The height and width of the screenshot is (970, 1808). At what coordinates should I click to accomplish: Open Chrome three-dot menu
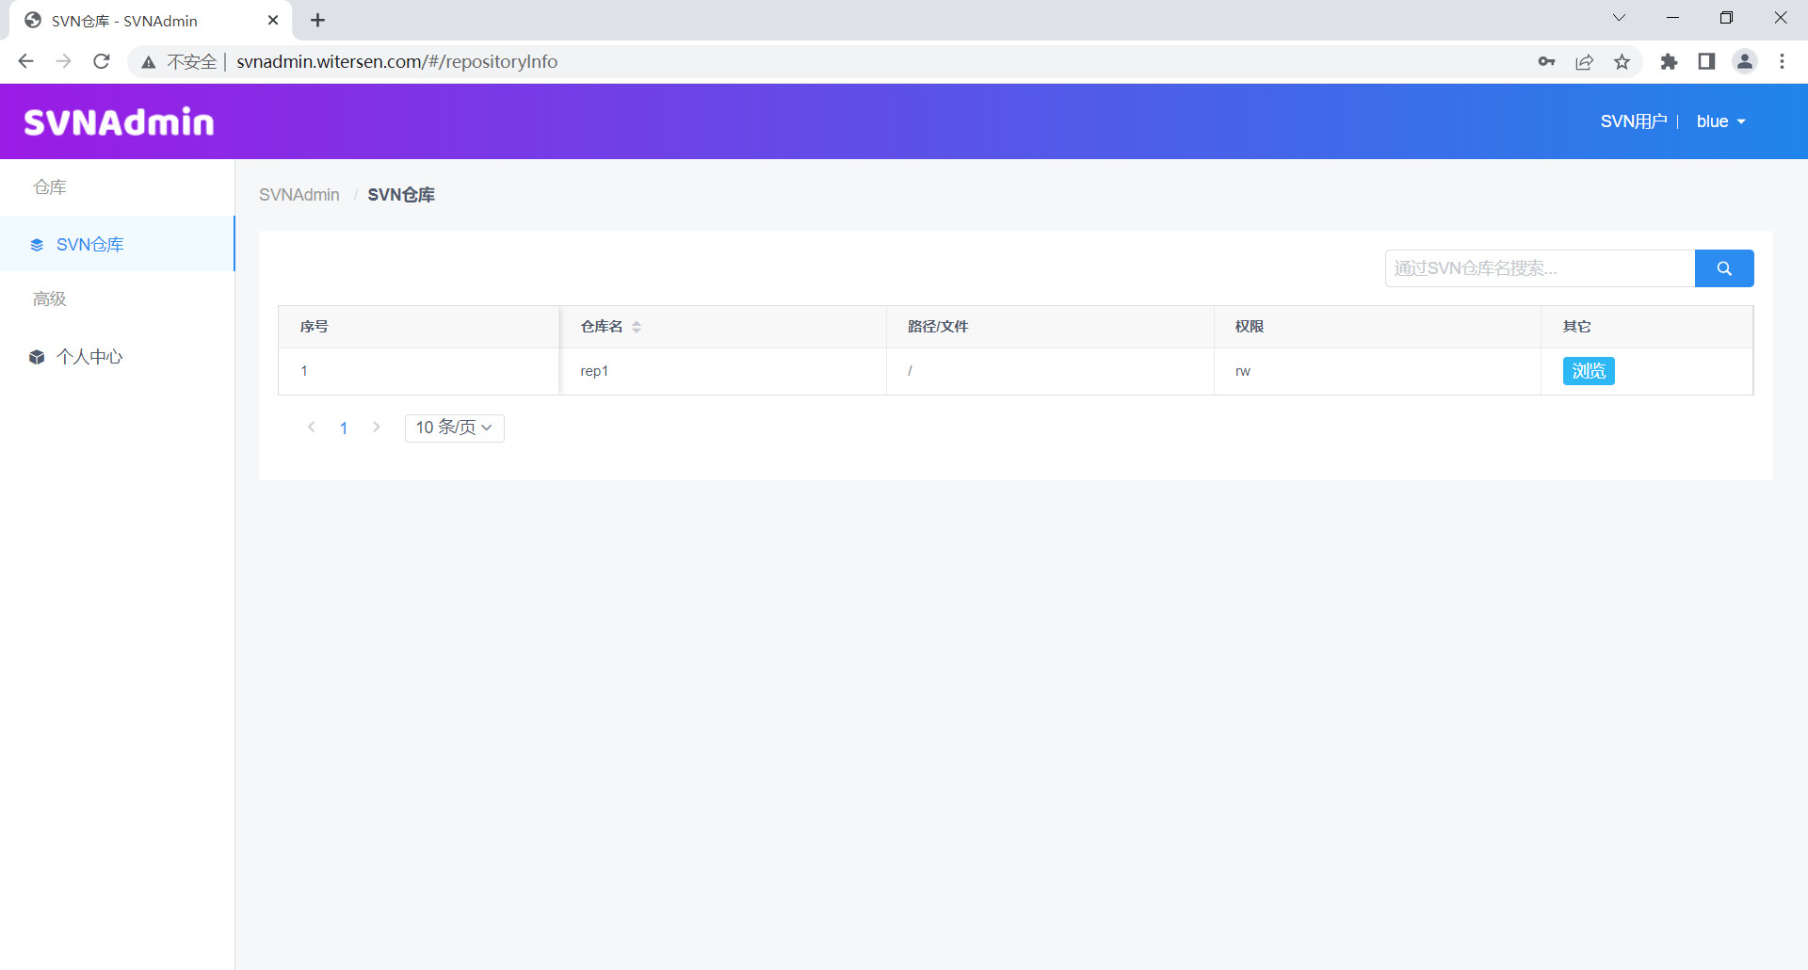pos(1782,61)
